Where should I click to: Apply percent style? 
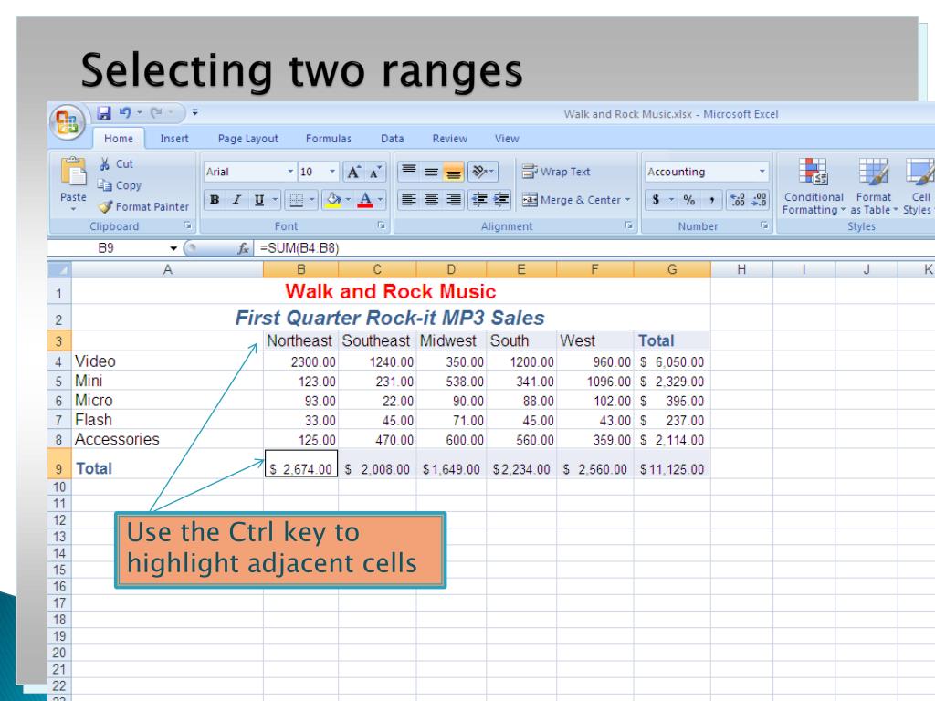(689, 200)
